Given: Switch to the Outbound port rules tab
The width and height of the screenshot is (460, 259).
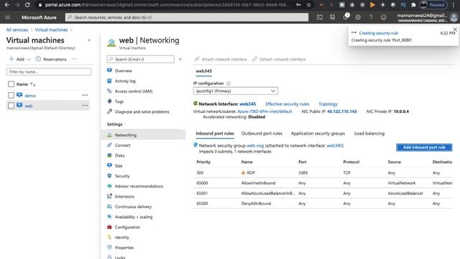Looking at the screenshot, I should tap(262, 133).
